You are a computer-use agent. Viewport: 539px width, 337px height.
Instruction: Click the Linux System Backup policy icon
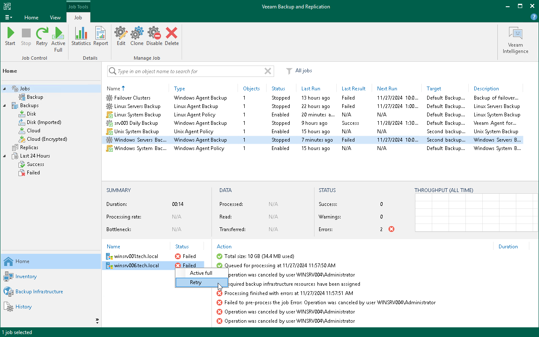click(109, 115)
